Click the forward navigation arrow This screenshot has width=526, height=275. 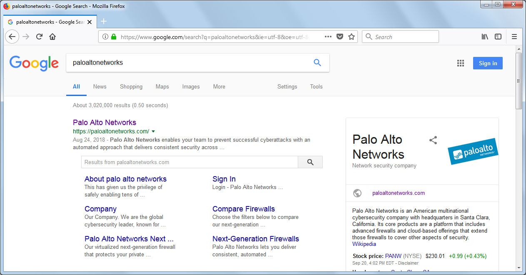pyautogui.click(x=26, y=37)
